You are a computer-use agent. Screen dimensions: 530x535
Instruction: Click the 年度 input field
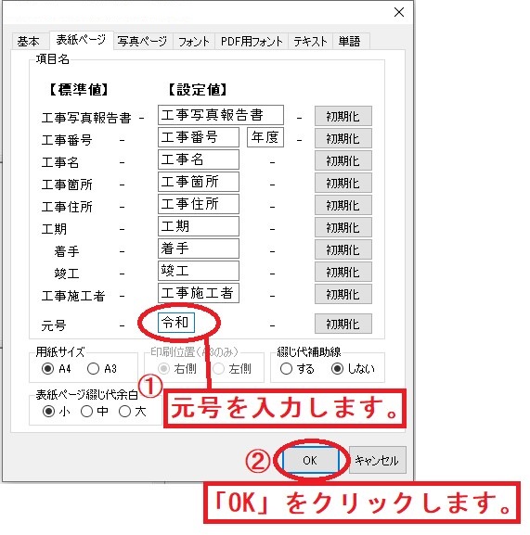265,137
